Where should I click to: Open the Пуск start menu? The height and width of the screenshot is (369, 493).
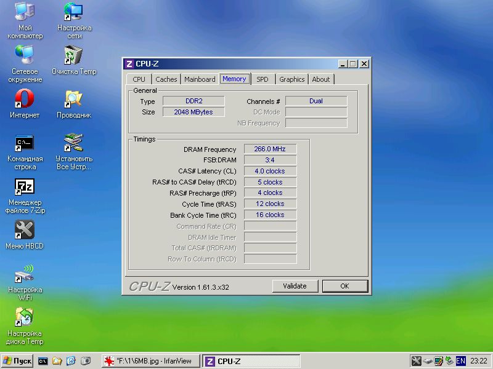[x=17, y=361]
